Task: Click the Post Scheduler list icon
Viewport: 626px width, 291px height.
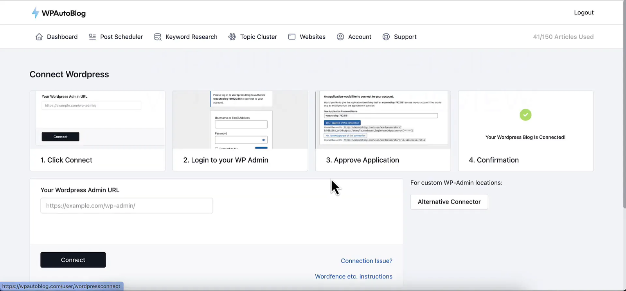Action: [92, 37]
